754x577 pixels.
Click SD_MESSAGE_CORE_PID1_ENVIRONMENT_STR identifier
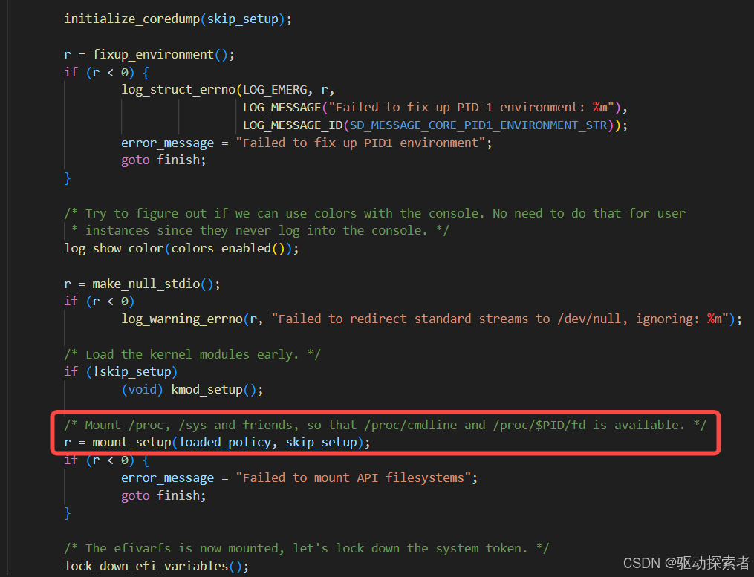pos(478,125)
